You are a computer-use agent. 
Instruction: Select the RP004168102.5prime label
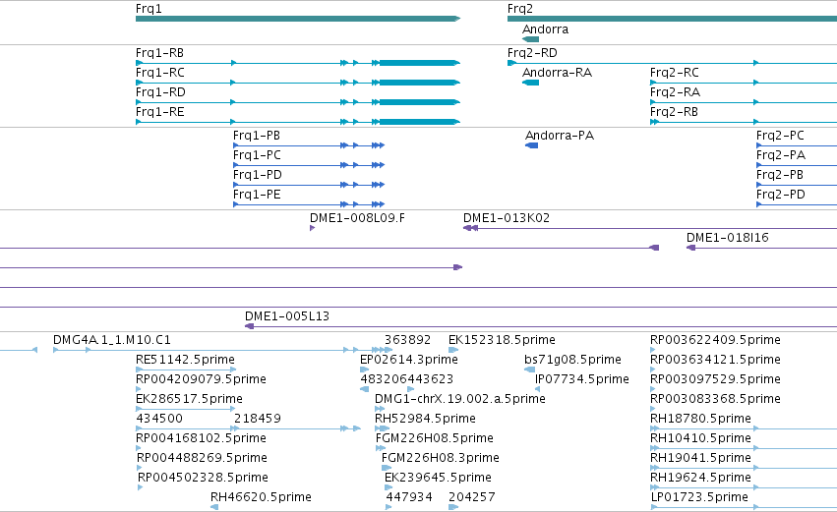pos(201,438)
